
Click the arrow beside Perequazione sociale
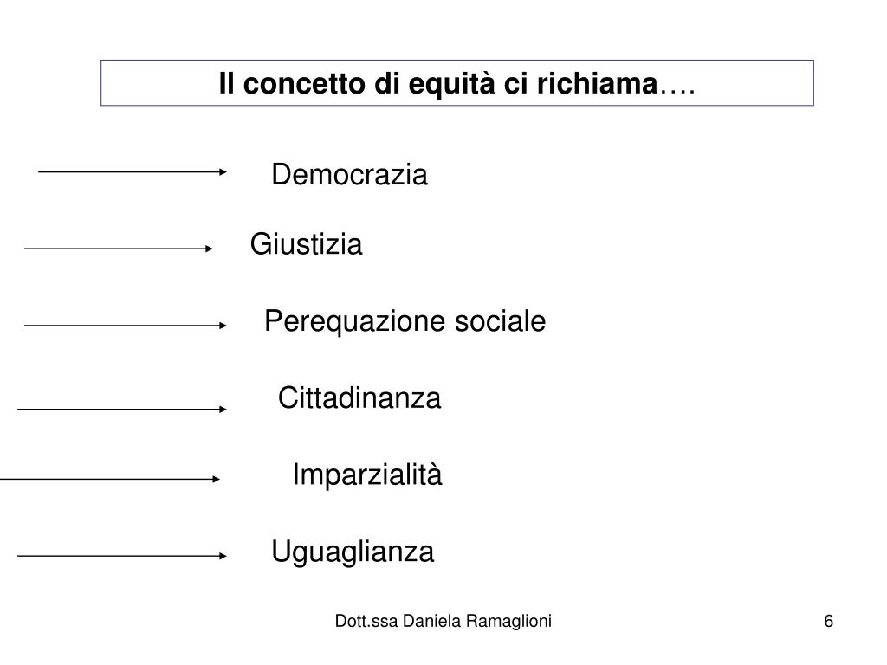pyautogui.click(x=125, y=326)
